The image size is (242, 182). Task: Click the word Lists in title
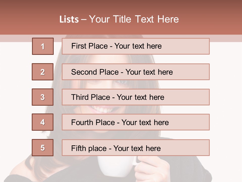[69, 19]
